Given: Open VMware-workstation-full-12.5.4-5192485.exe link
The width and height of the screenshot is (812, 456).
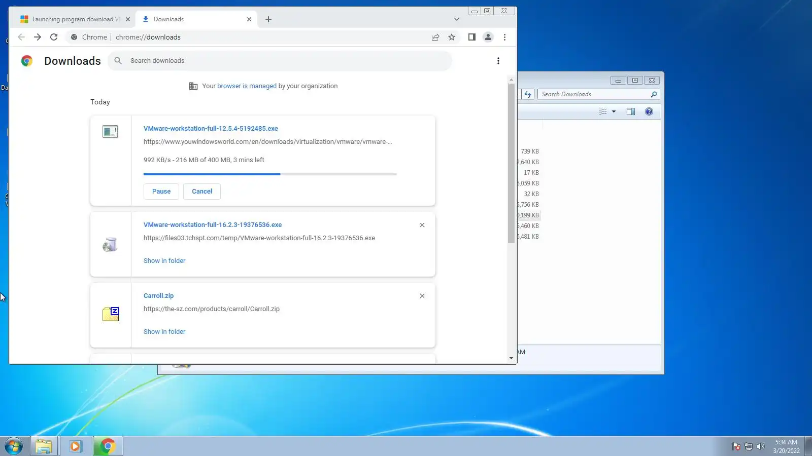Looking at the screenshot, I should click(x=211, y=129).
